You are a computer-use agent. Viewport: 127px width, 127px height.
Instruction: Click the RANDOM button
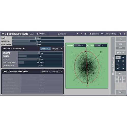click(x=41, y=34)
